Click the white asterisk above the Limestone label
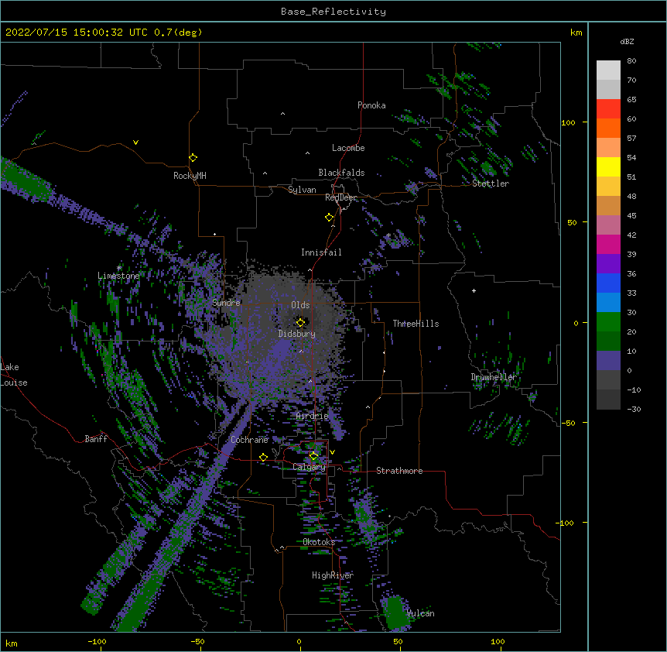The width and height of the screenshot is (667, 652). pos(119,268)
